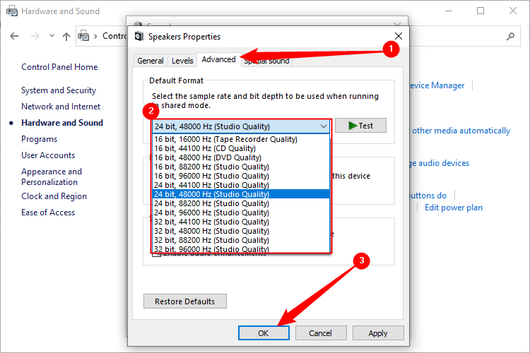530x353 pixels.
Task: Choose 16 bit, 88200 Hz (Studio Quality)
Action: pos(241,167)
